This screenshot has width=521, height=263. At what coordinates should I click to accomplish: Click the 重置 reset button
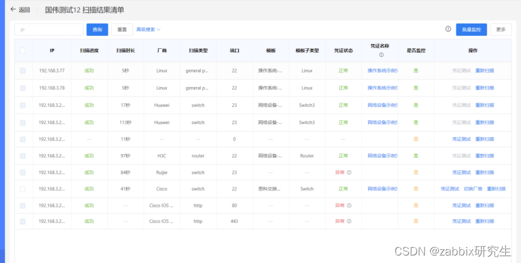[122, 29]
